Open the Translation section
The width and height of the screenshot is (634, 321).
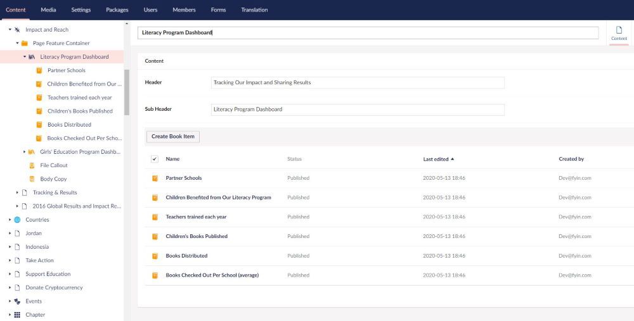(x=254, y=9)
